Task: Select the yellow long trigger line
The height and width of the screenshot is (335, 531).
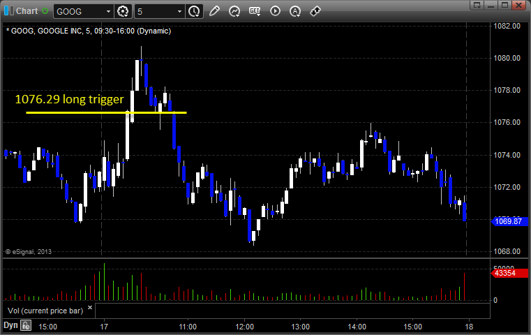Action: point(106,112)
